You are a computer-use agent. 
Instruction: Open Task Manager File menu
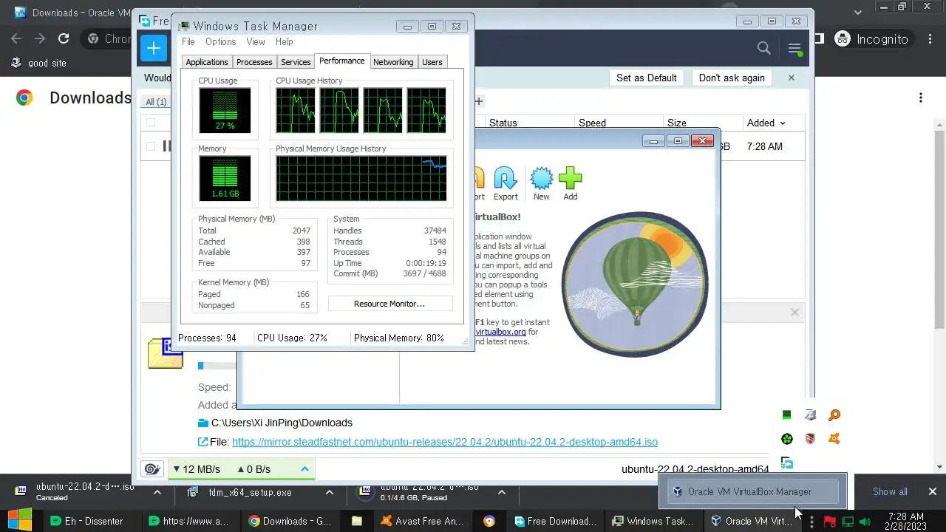click(188, 42)
